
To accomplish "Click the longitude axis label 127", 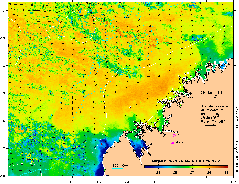I will [233, 182].
